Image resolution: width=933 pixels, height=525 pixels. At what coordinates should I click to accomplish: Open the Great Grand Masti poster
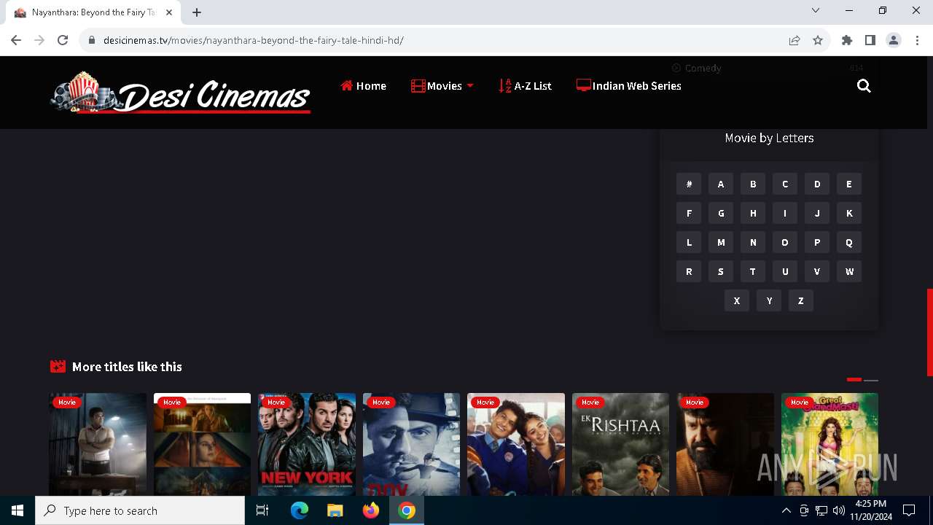point(829,445)
